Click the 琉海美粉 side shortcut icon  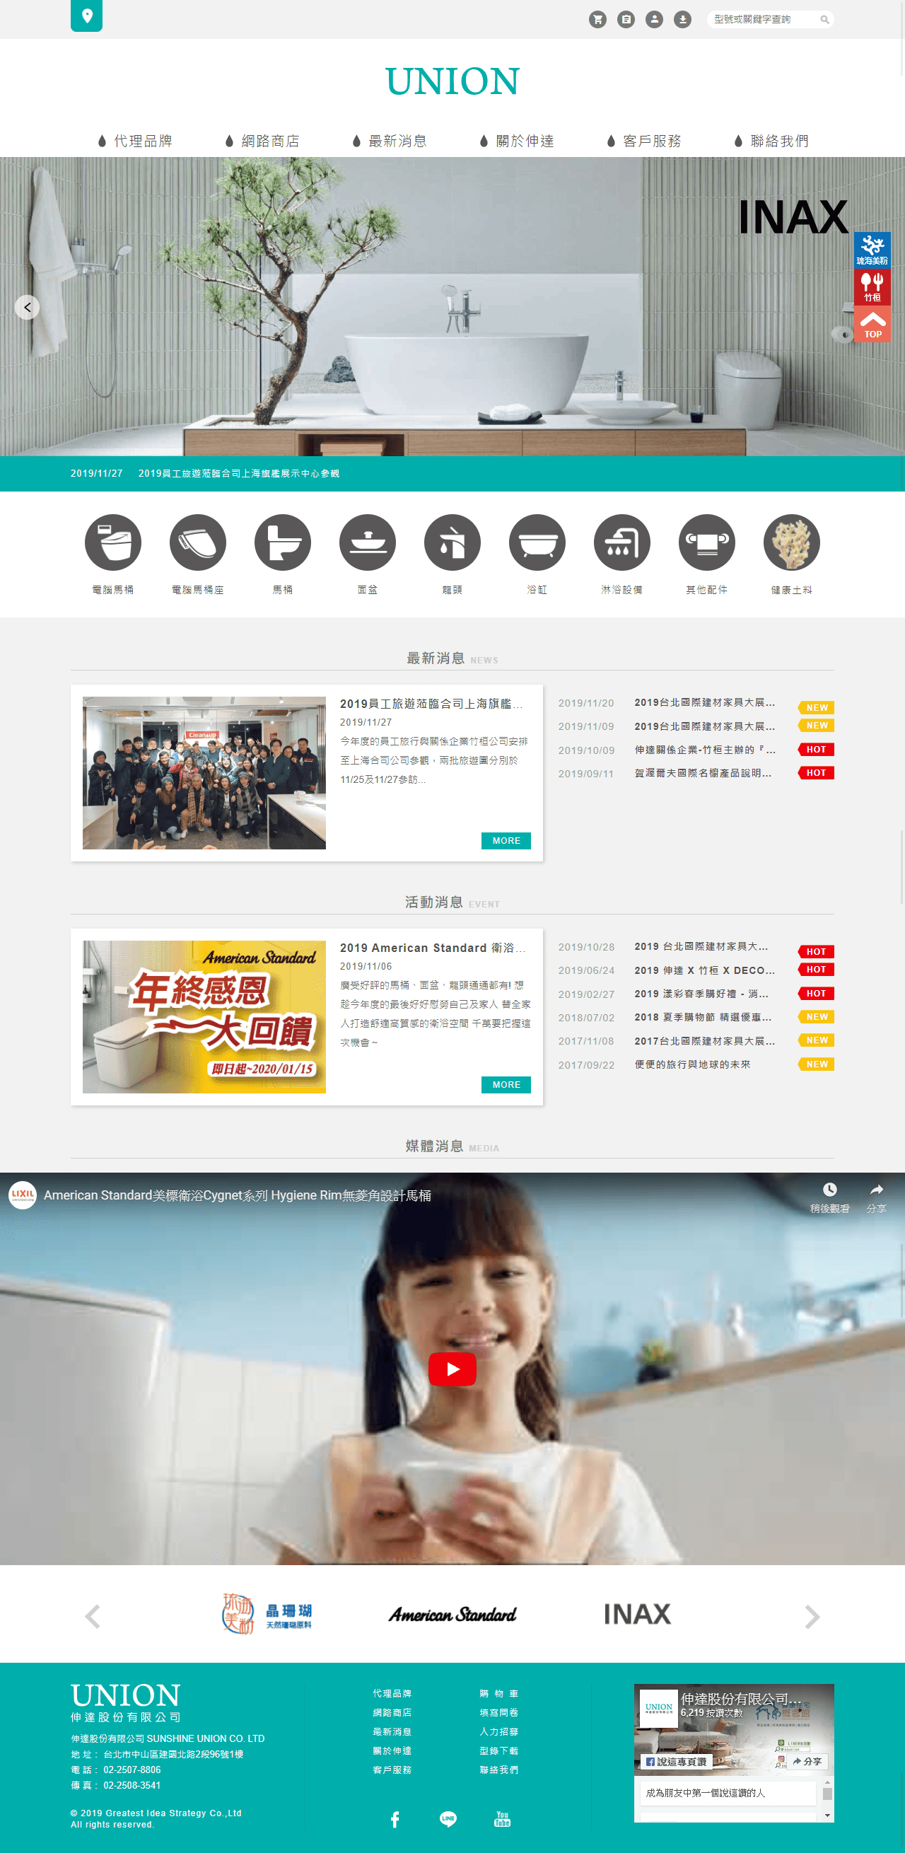[872, 250]
